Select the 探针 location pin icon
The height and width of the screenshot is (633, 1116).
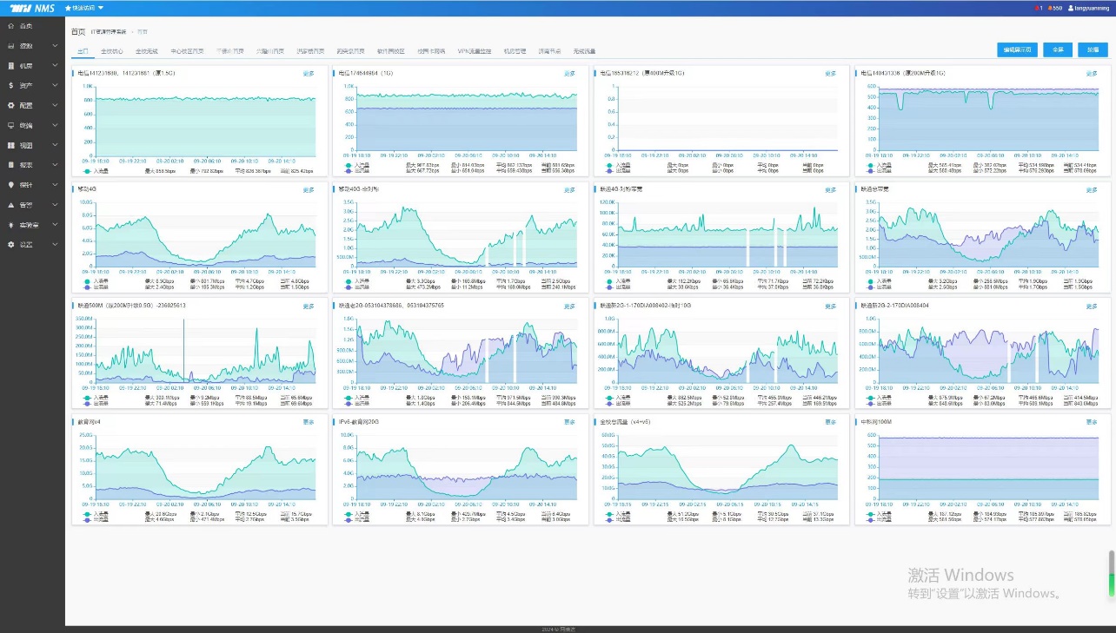10,185
